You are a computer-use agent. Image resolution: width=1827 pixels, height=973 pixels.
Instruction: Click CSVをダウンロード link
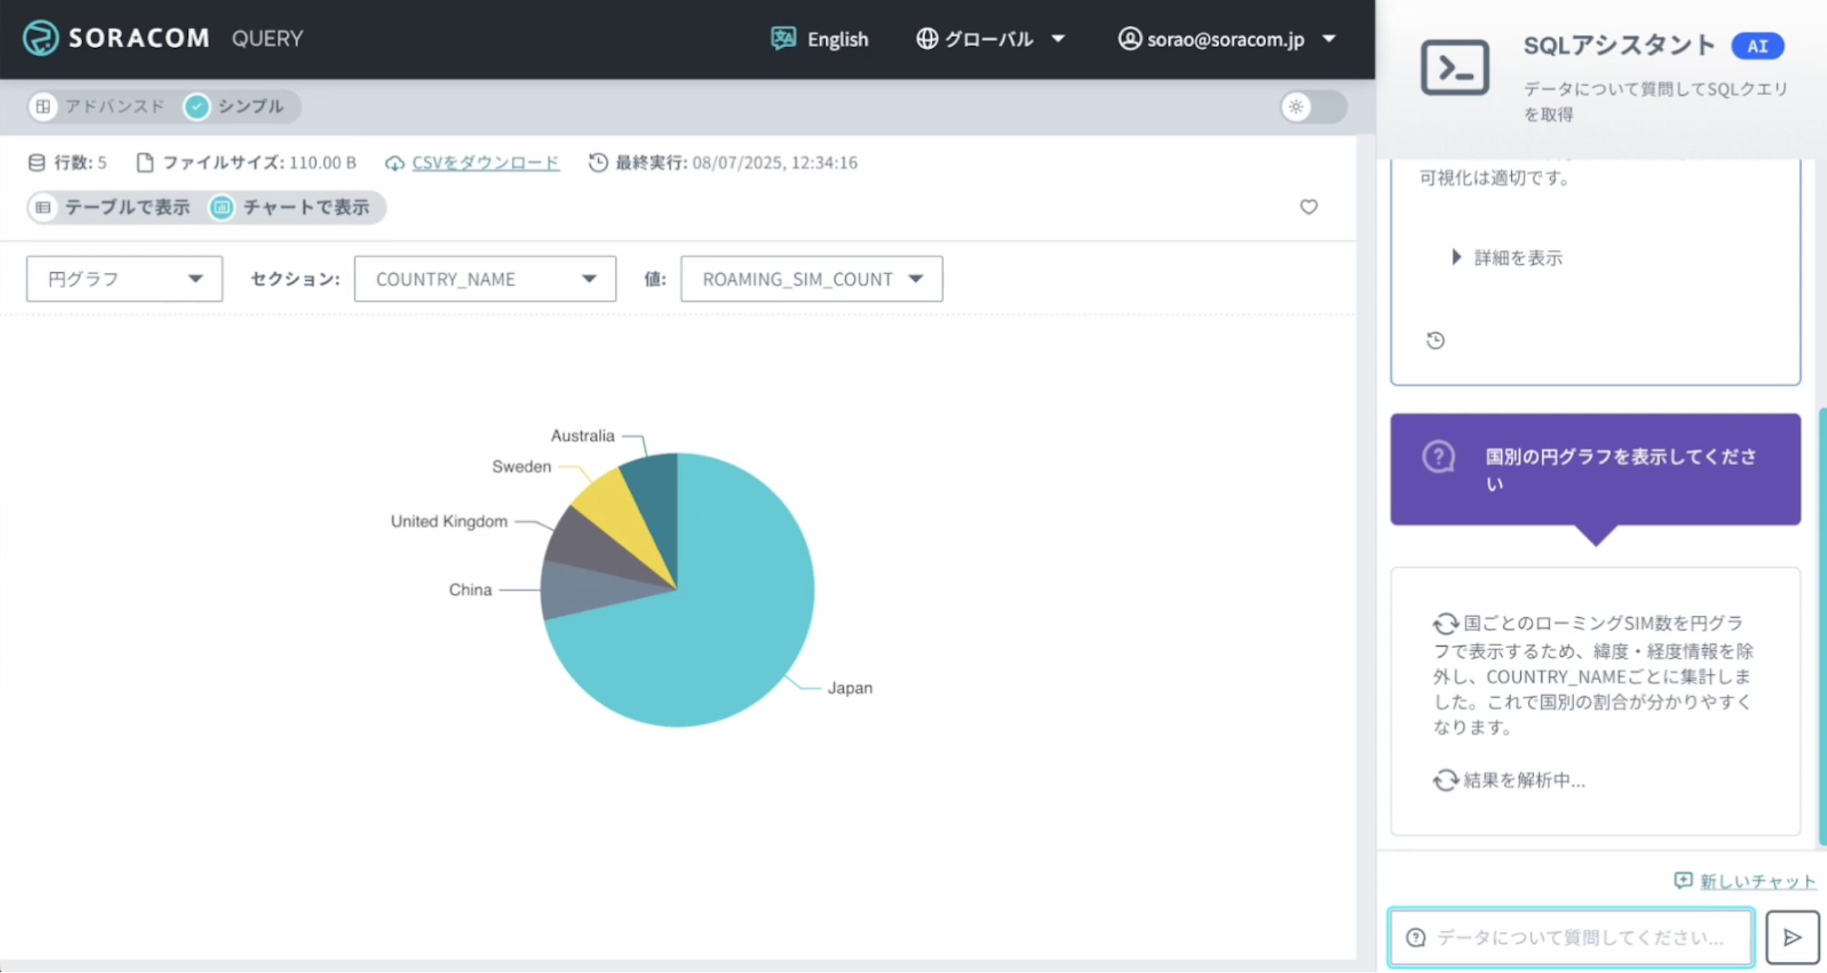point(485,163)
